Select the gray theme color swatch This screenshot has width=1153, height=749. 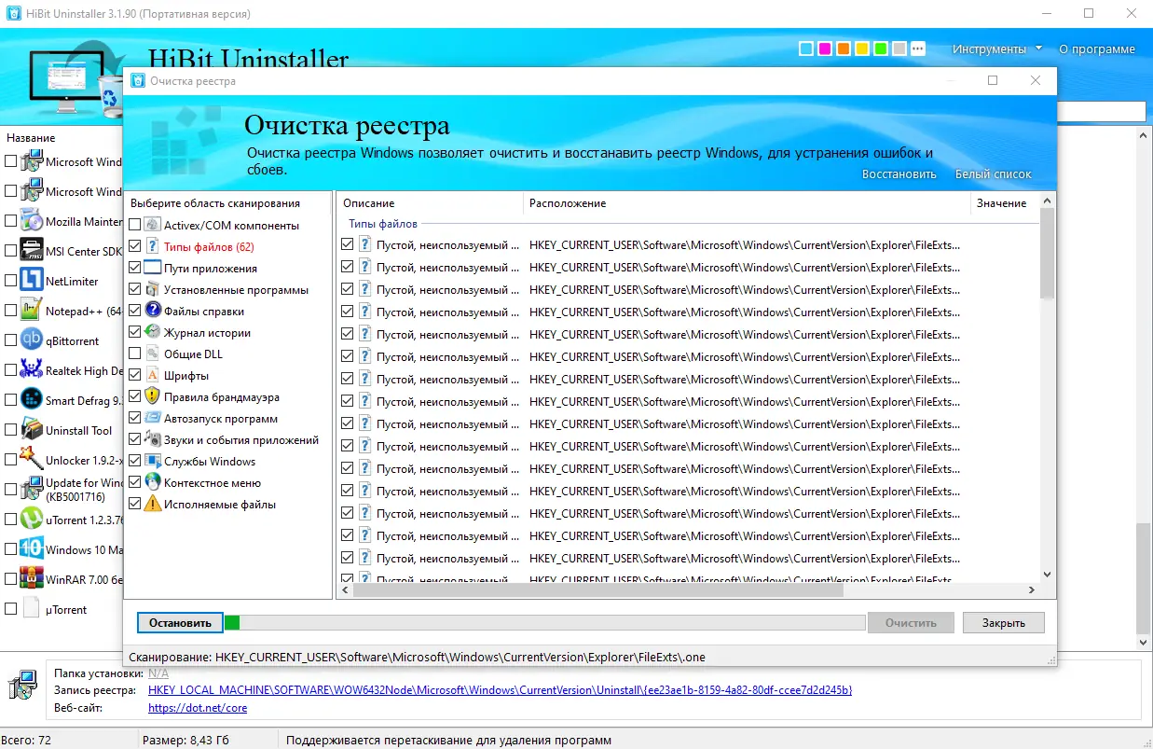899,49
